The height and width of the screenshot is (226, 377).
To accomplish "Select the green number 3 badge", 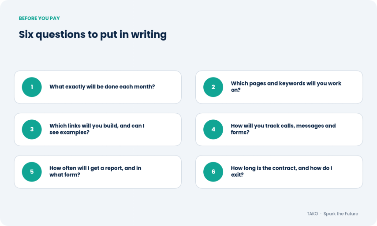I will point(32,130).
